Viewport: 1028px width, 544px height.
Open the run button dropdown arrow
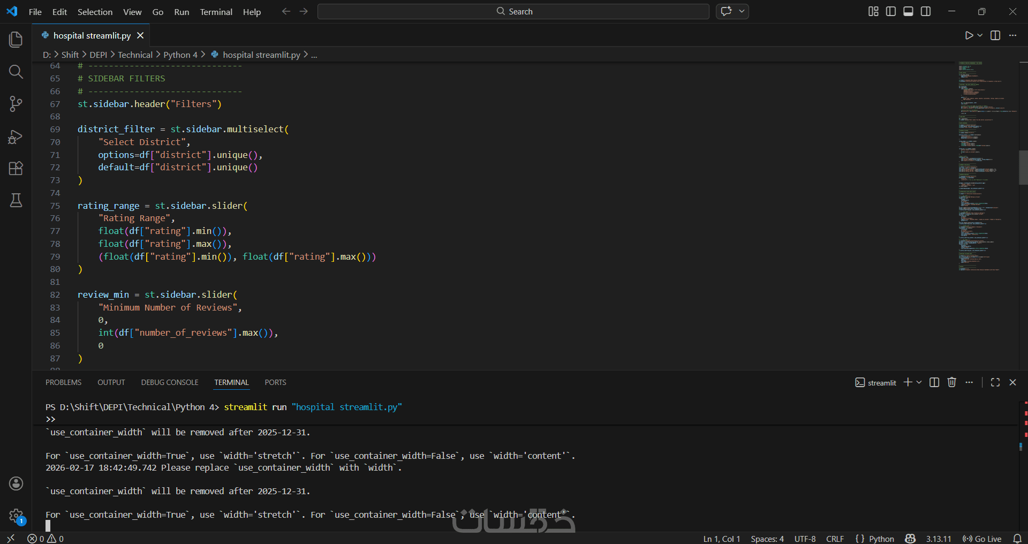pos(980,35)
